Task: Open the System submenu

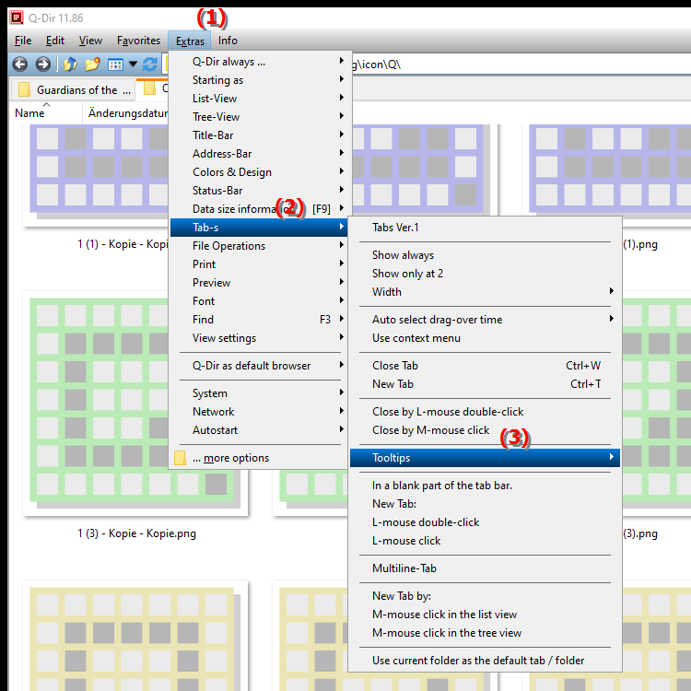Action: (261, 393)
